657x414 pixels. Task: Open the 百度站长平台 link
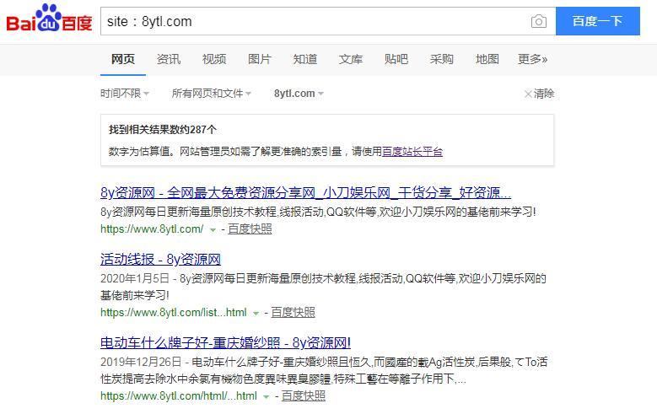pos(412,151)
